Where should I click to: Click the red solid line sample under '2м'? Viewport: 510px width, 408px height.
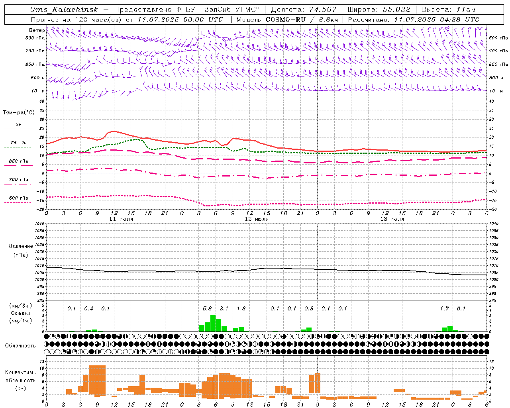pos(18,129)
